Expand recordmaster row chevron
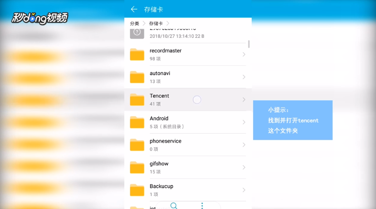The width and height of the screenshot is (376, 209). [244, 54]
